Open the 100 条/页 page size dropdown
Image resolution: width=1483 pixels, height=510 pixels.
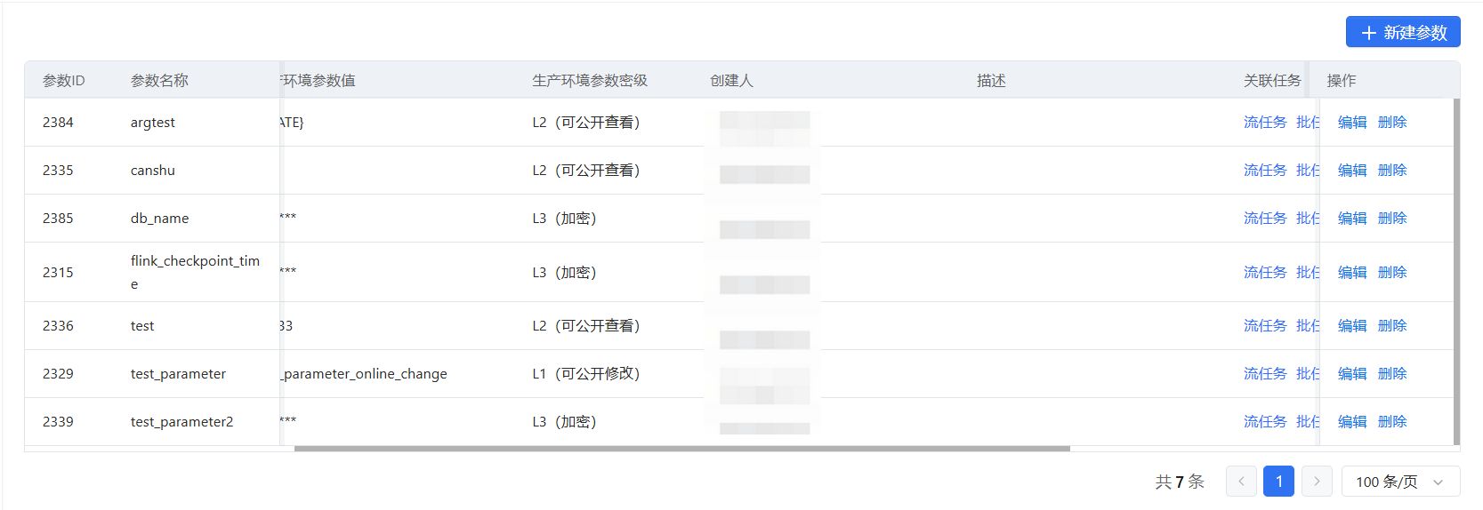[x=1399, y=482]
